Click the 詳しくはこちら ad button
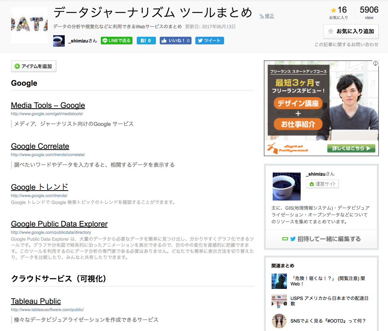The height and width of the screenshot is (331, 388). pos(351,148)
